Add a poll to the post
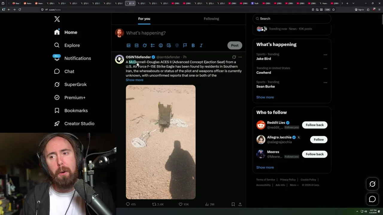383x215 pixels. coord(153,45)
